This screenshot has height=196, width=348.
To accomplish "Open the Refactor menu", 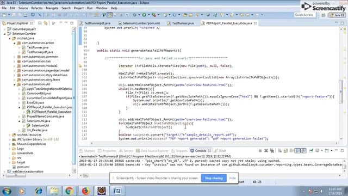I will click(37, 8).
